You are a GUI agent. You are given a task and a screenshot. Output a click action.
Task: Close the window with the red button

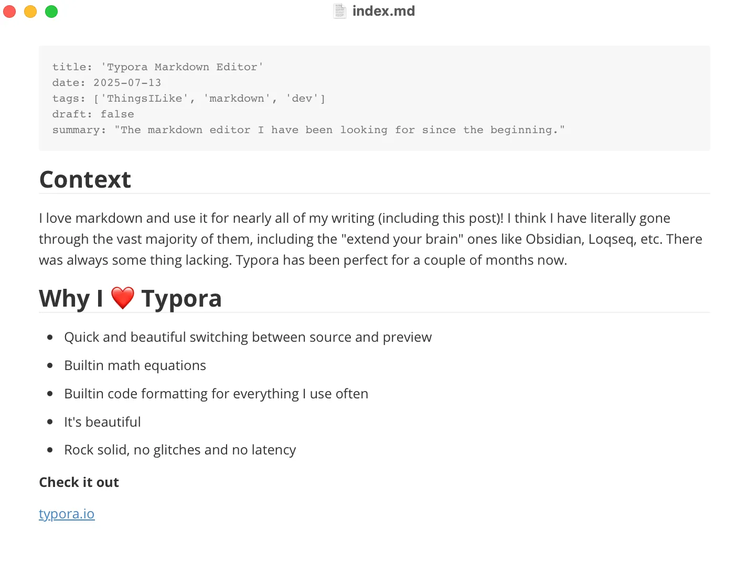(9, 12)
